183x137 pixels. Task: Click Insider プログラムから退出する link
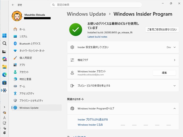click(x=93, y=120)
